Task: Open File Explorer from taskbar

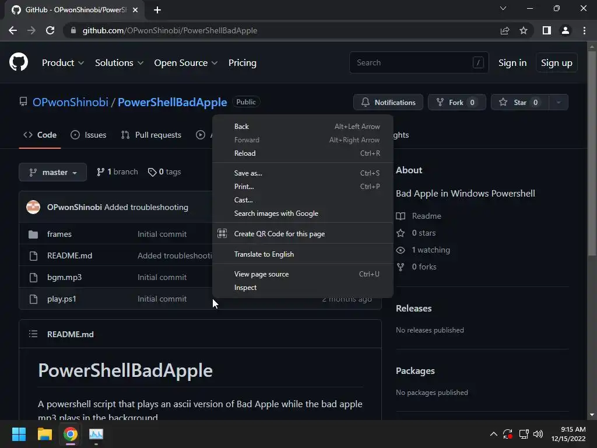Action: [x=44, y=434]
